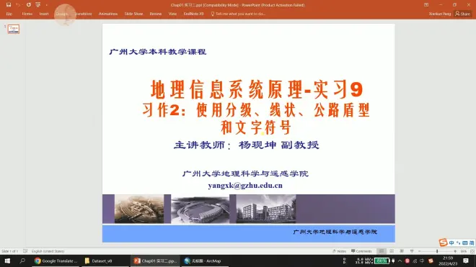Select the building photo on the slide

[266, 209]
